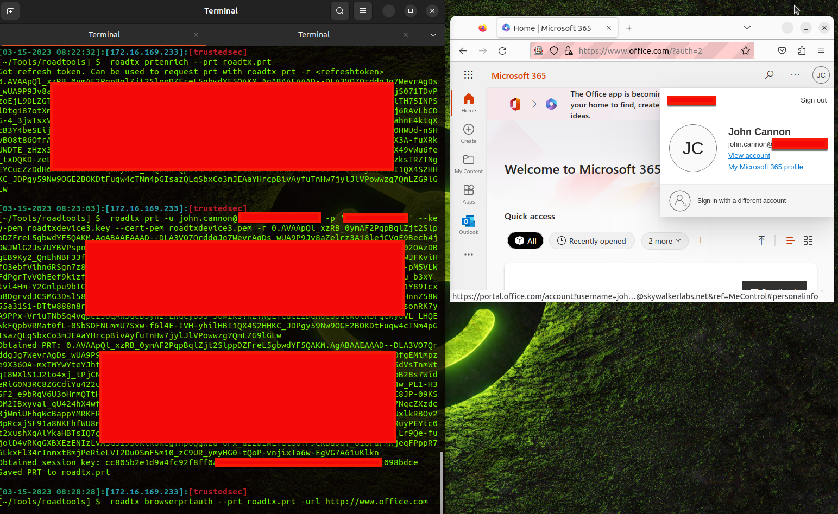Open the Save to Pocket icon
Viewport: 838px width, 514px height.
782,51
